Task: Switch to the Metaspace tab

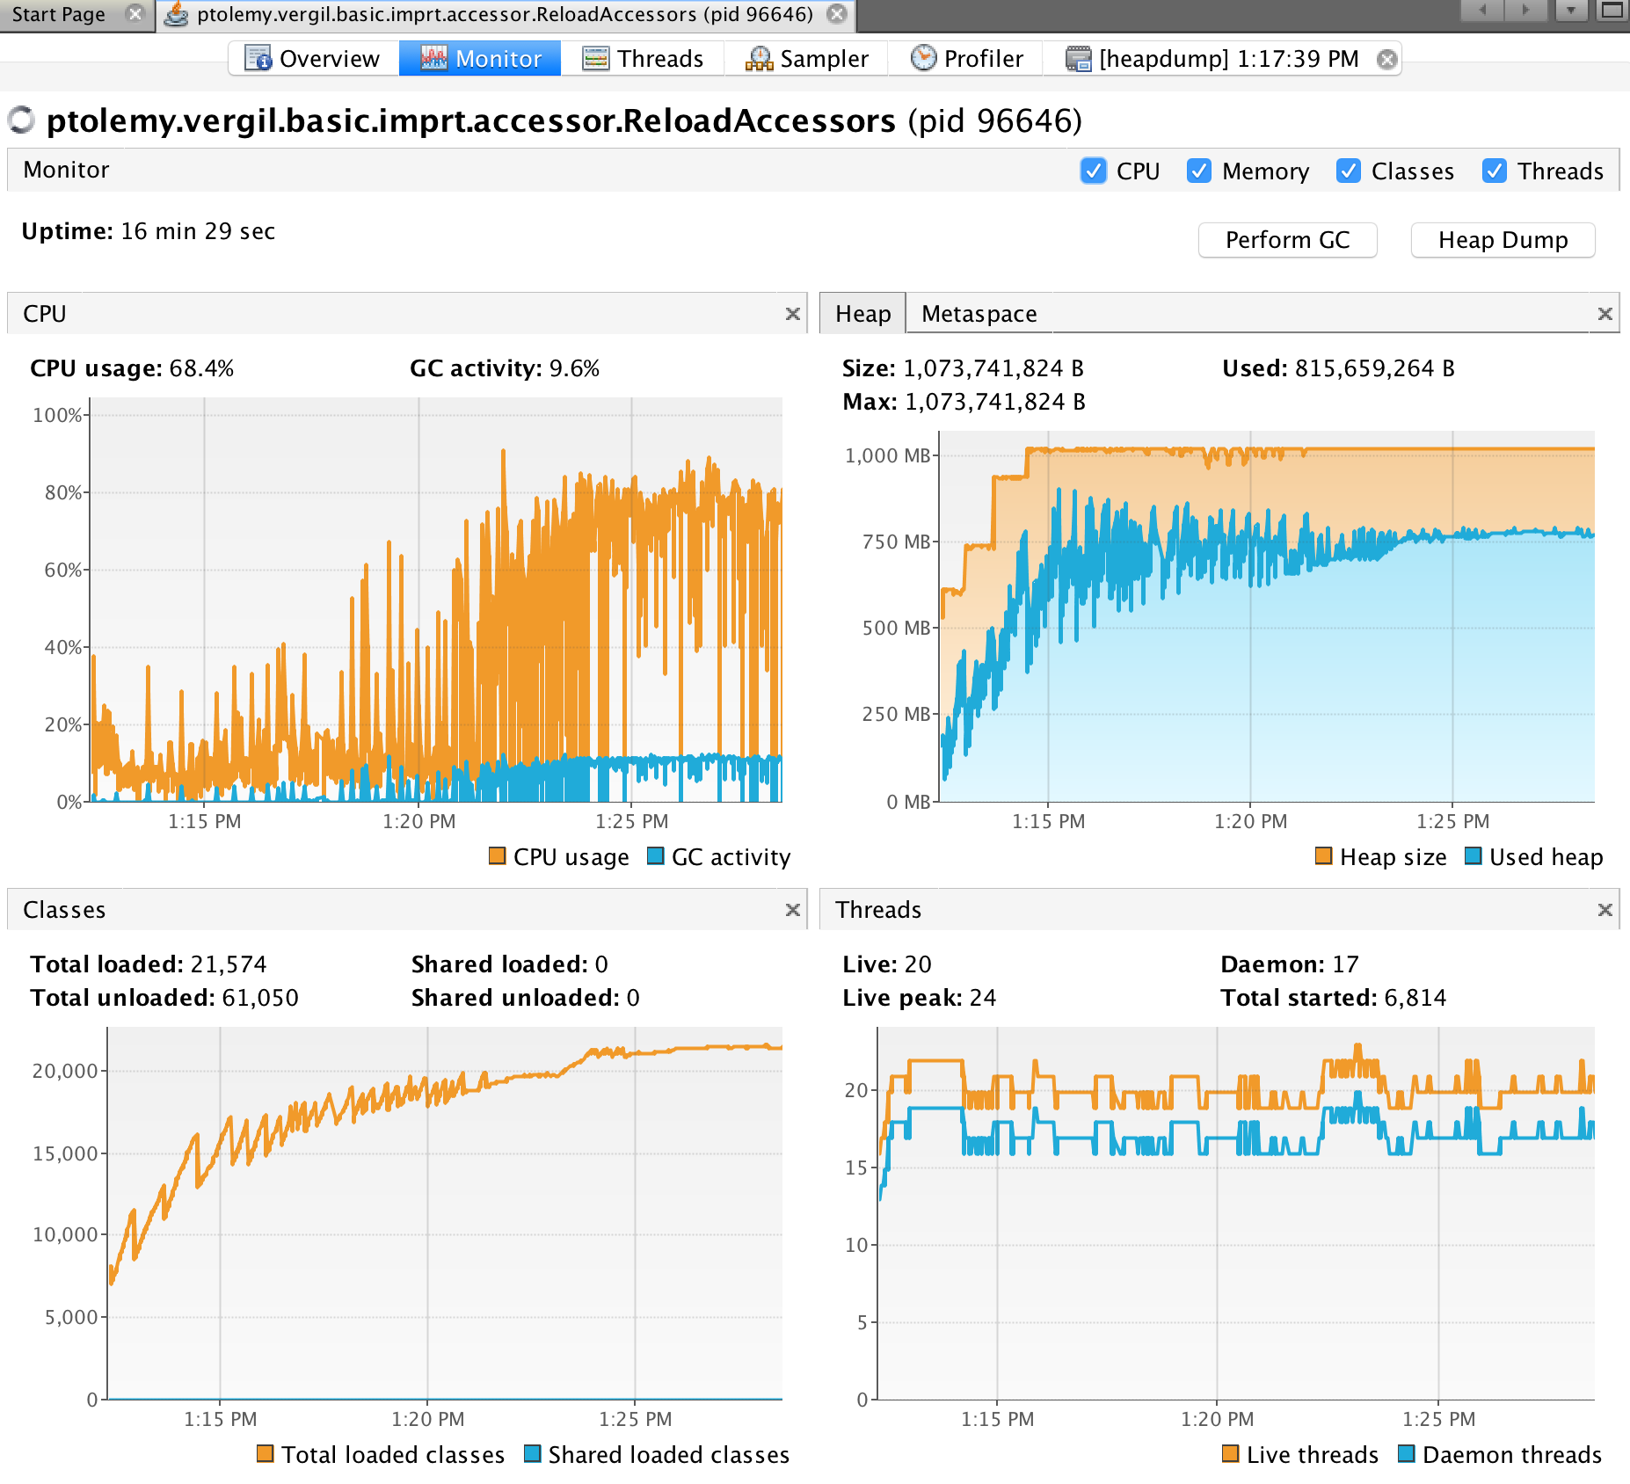Action: (979, 314)
